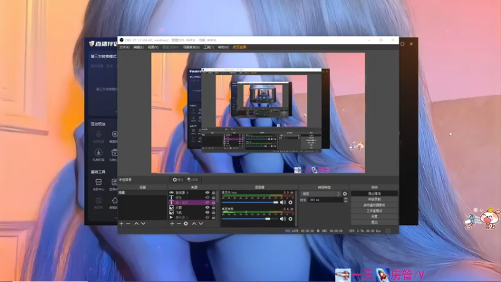This screenshot has width=501, height=282.
Task: Click the download-arrow icon in 直播伴侣 互动玩法
Action: (98, 152)
